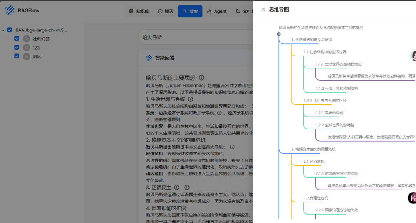The height and width of the screenshot is (223, 416).
Task: Go to the Agent tab
Action: point(217,11)
